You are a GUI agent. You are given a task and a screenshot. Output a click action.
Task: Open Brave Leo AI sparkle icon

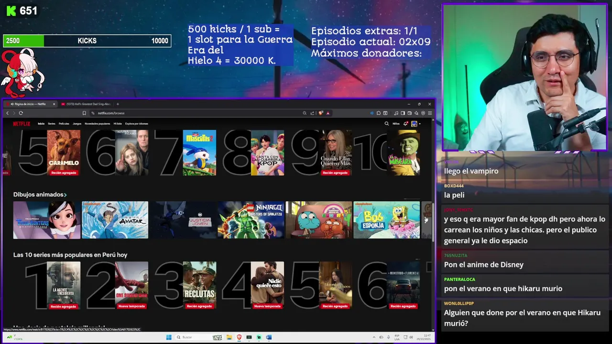coord(416,113)
